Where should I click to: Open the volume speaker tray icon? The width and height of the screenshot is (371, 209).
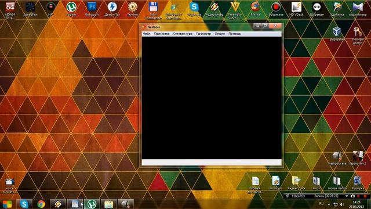pyautogui.click(x=341, y=204)
